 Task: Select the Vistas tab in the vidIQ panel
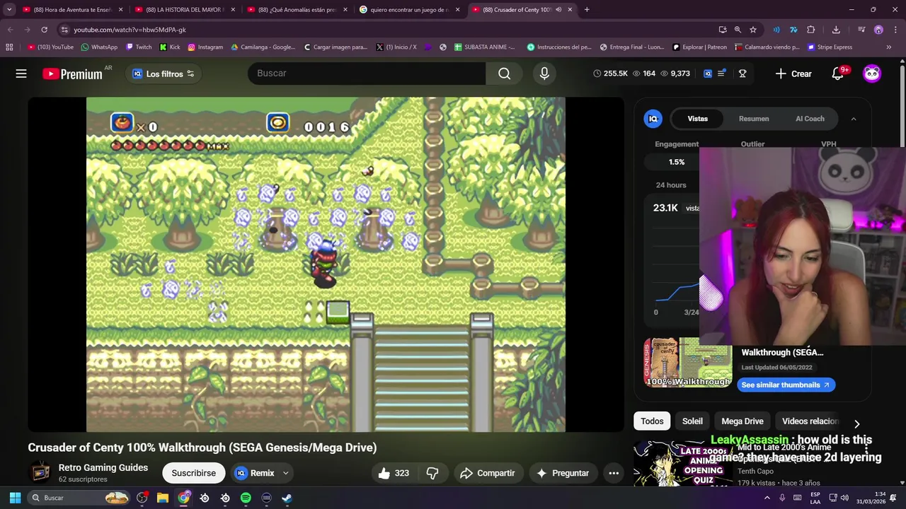(697, 119)
